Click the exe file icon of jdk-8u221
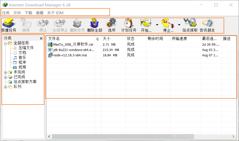 pyautogui.click(x=50, y=50)
